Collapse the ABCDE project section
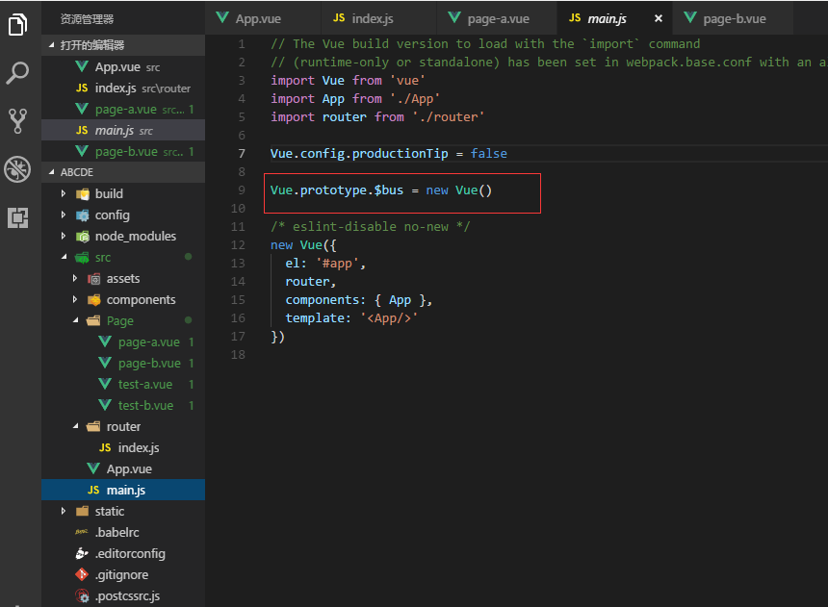This screenshot has height=607, width=828. point(77,172)
